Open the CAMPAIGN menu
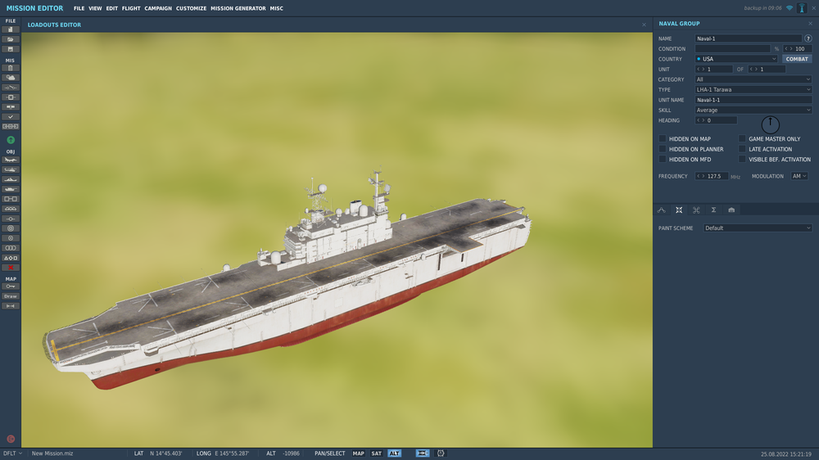 click(x=158, y=8)
